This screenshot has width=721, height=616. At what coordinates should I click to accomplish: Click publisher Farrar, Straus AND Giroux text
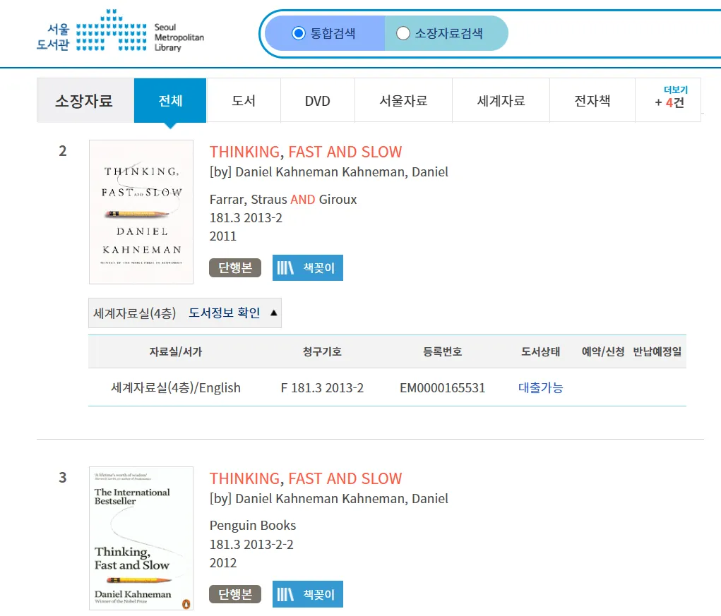click(x=283, y=200)
